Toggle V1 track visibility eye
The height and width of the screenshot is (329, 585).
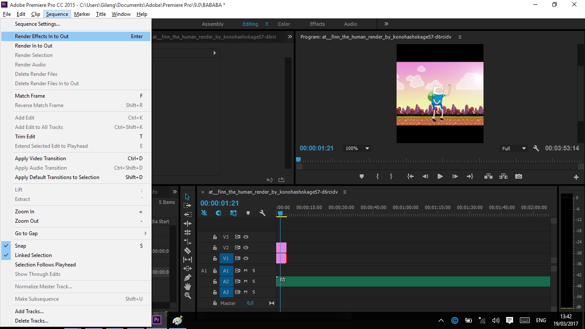pos(246,258)
